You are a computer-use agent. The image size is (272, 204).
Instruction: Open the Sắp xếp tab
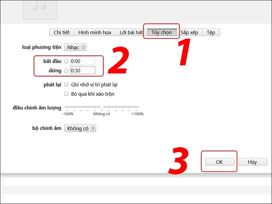189,33
